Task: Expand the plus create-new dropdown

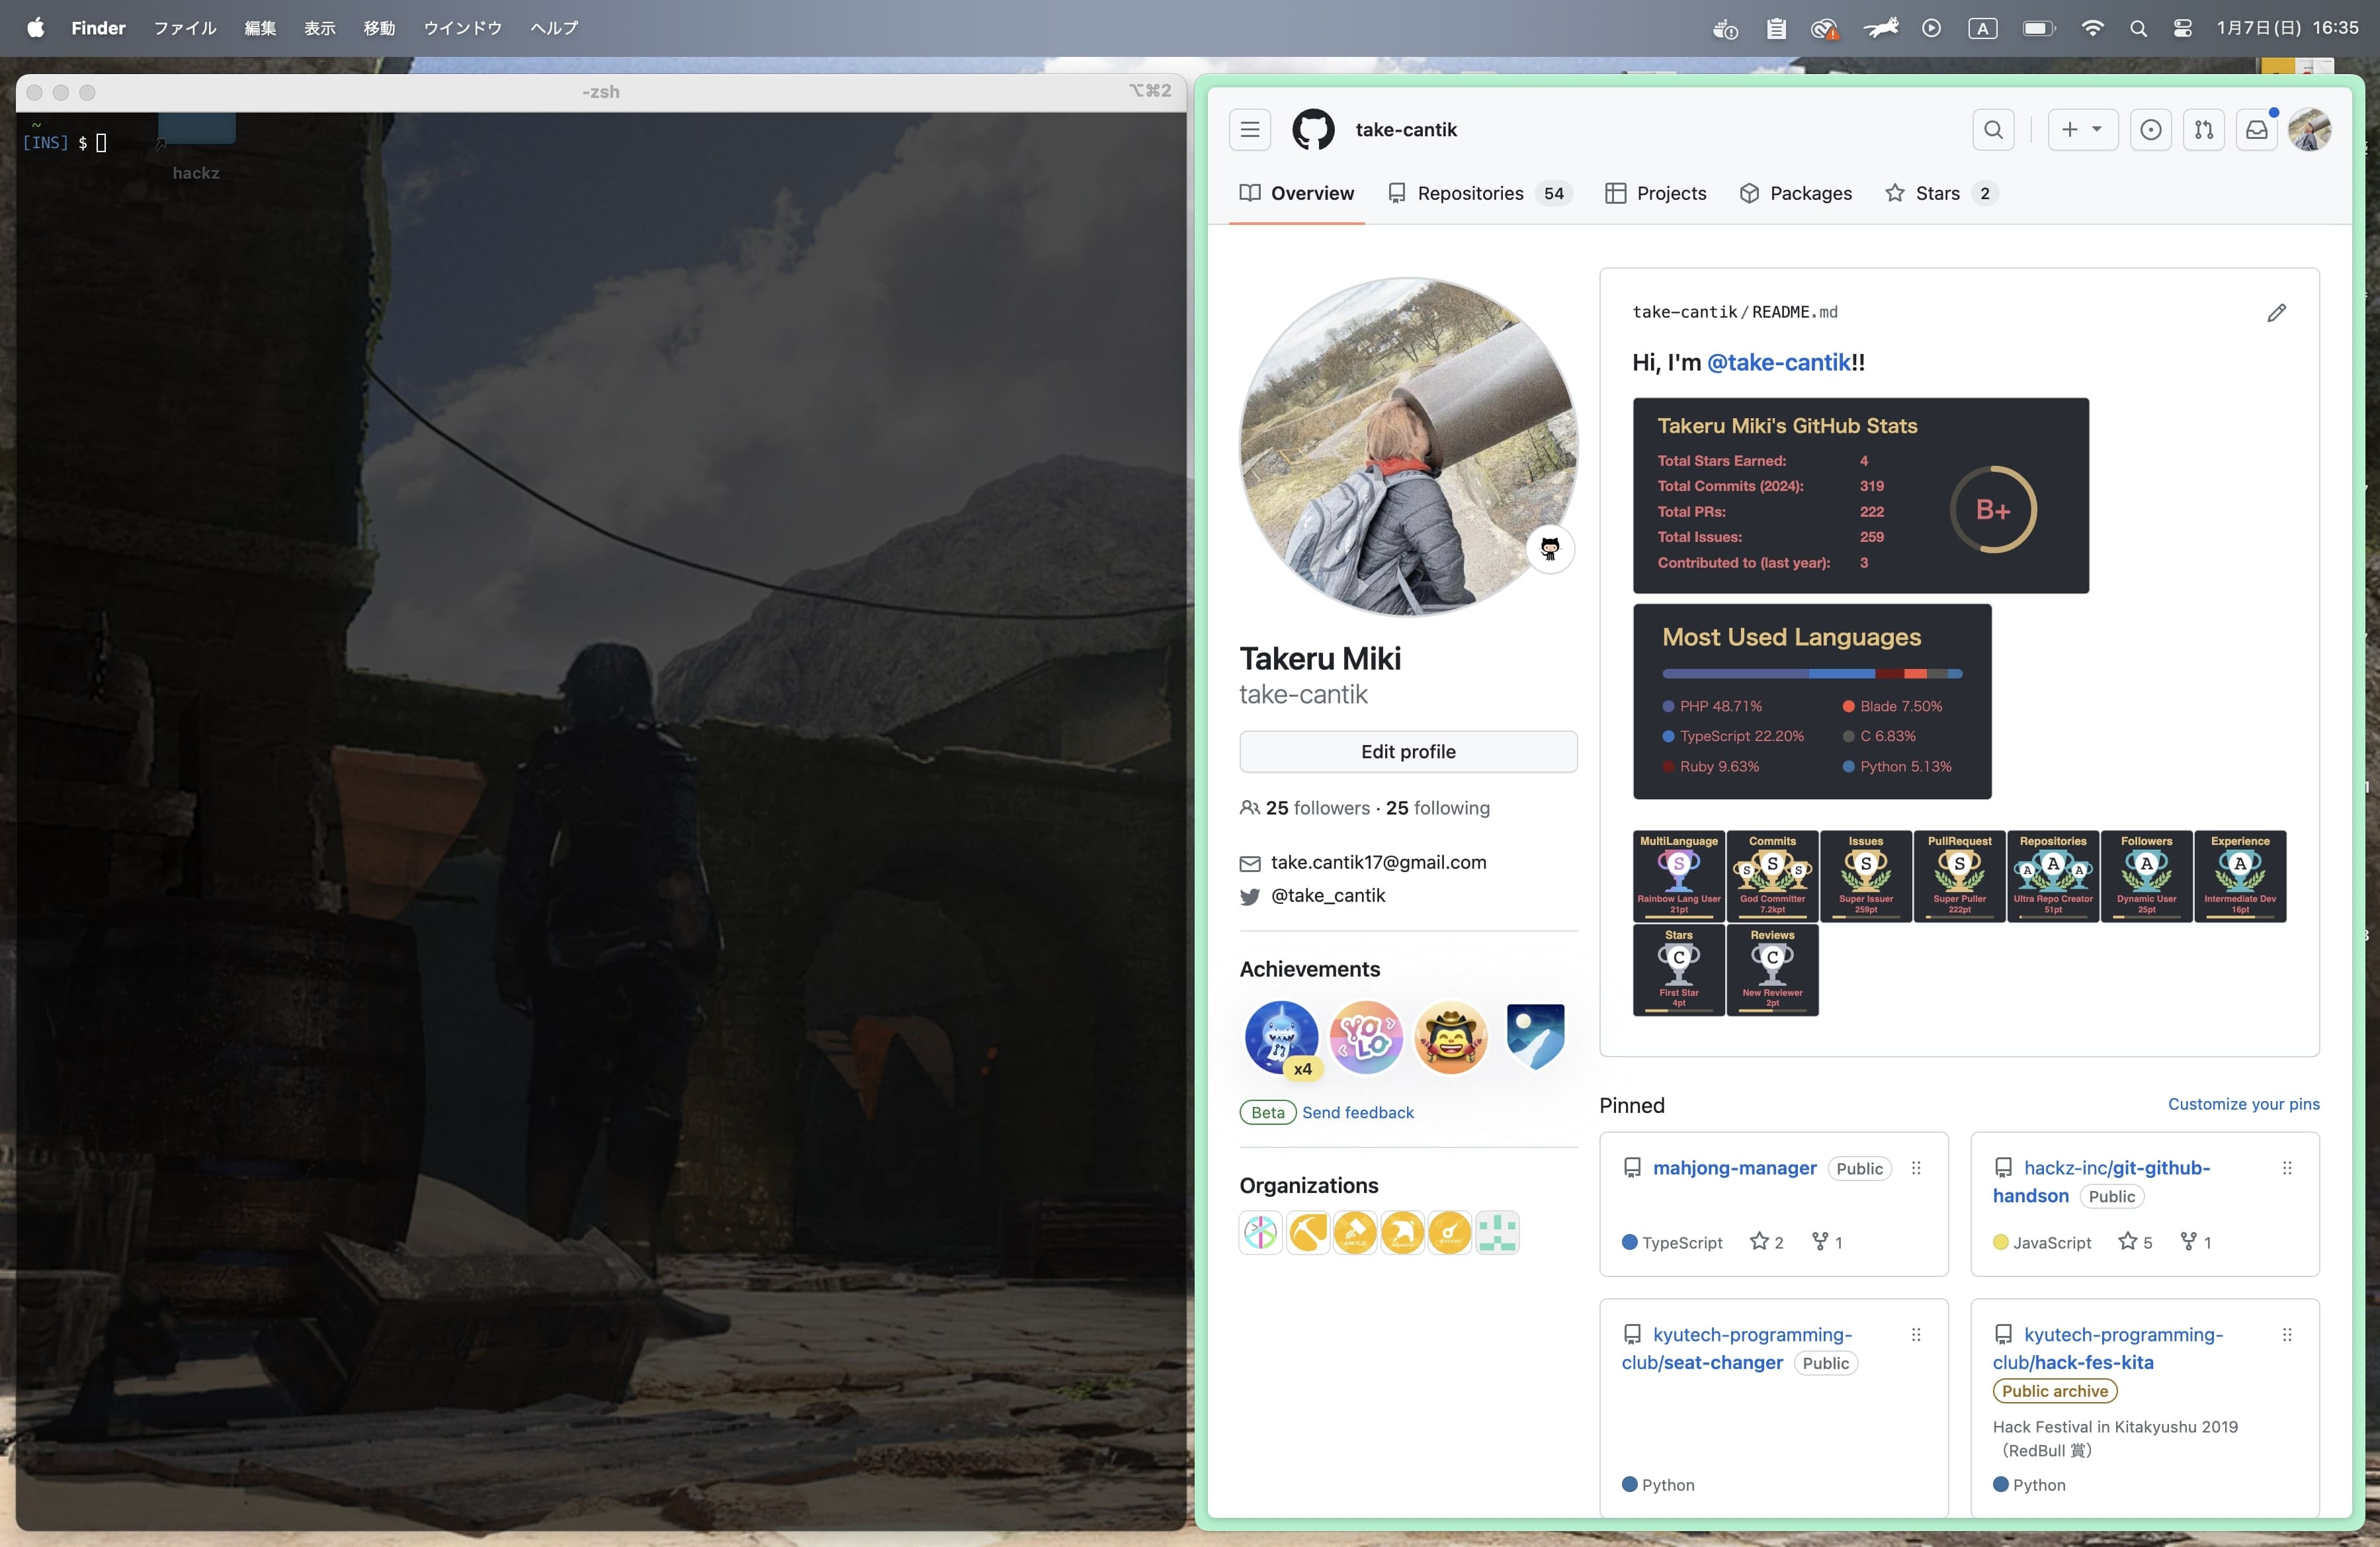Action: point(2082,130)
